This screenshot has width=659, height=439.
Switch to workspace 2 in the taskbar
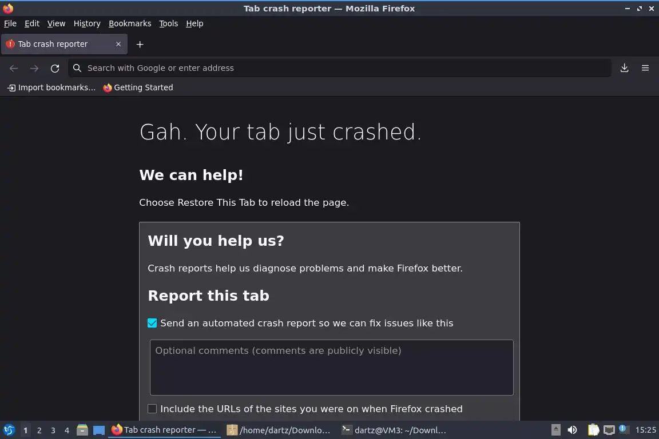coord(39,430)
